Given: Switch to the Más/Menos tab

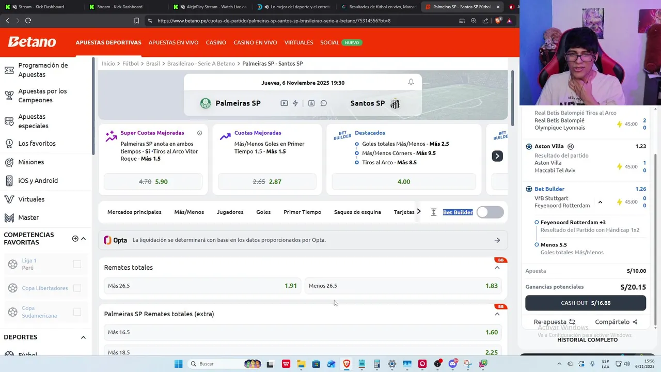Looking at the screenshot, I should [189, 212].
